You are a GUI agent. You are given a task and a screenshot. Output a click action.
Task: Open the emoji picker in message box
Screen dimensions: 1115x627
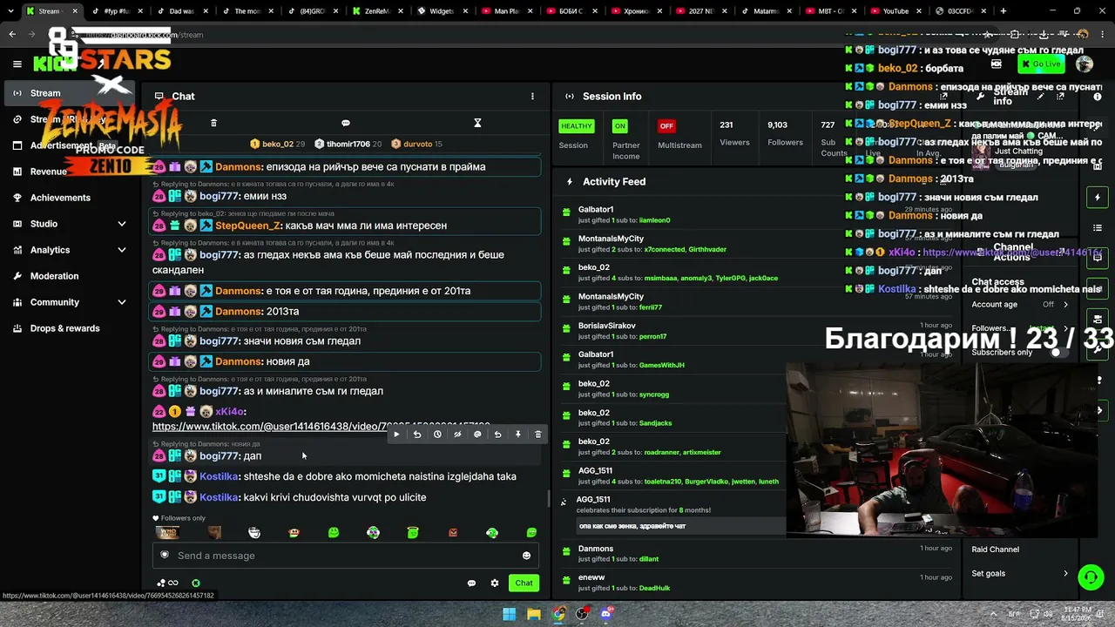click(x=526, y=556)
